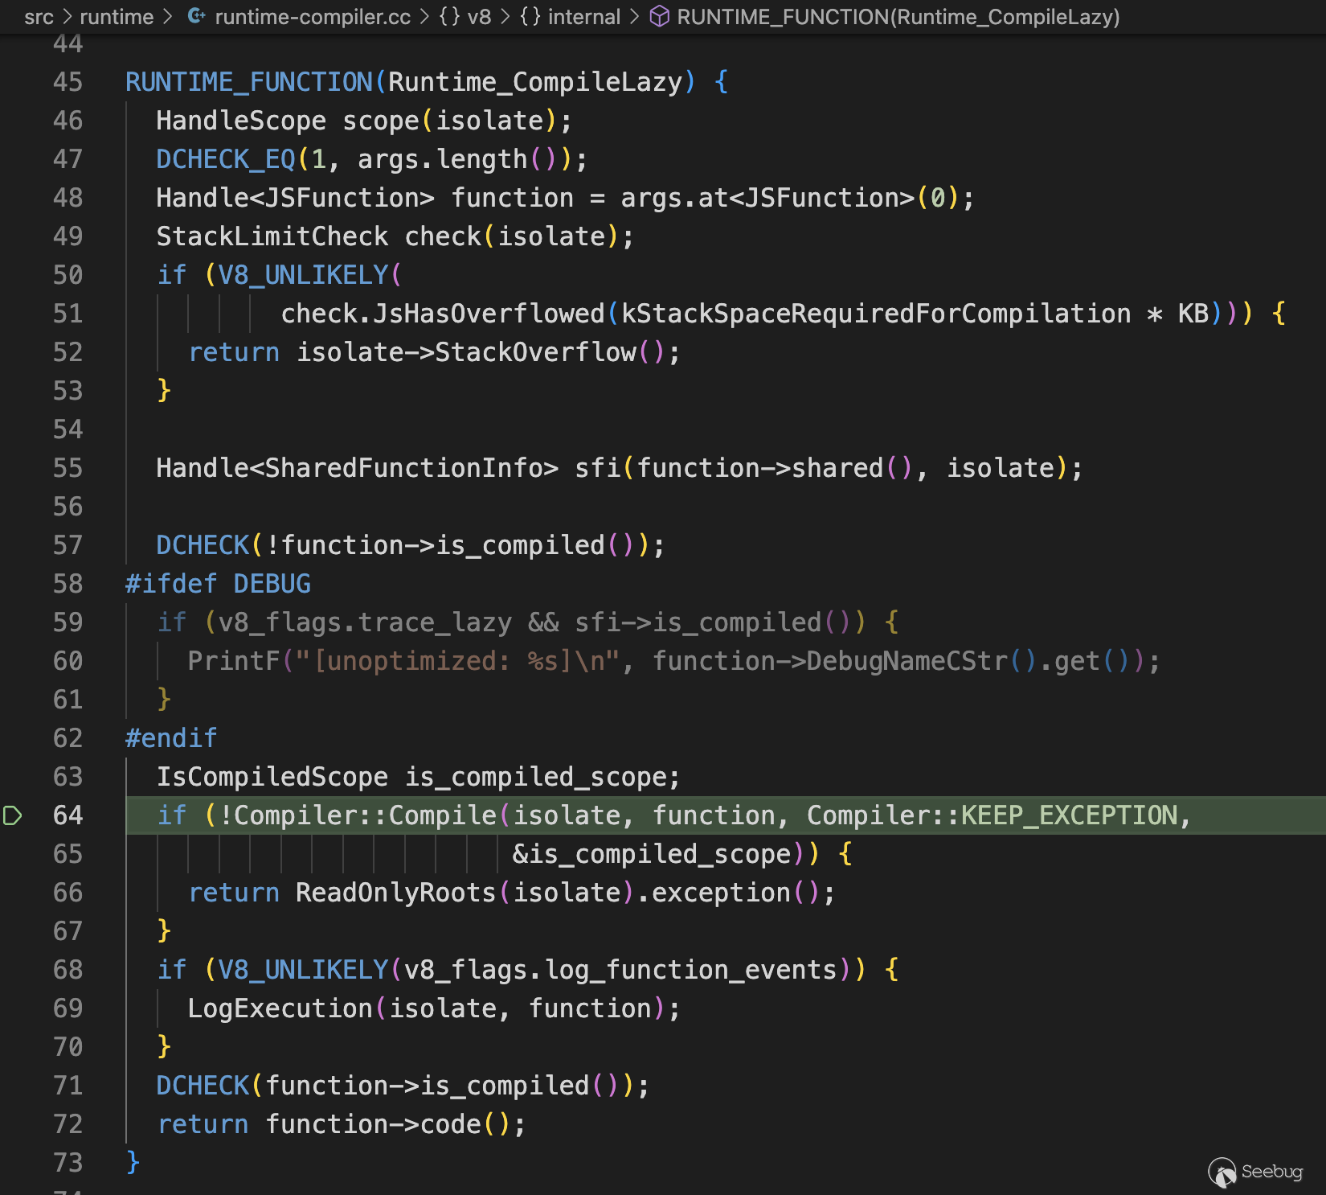Select line number 58 in the gutter
This screenshot has height=1195, width=1326.
point(68,584)
